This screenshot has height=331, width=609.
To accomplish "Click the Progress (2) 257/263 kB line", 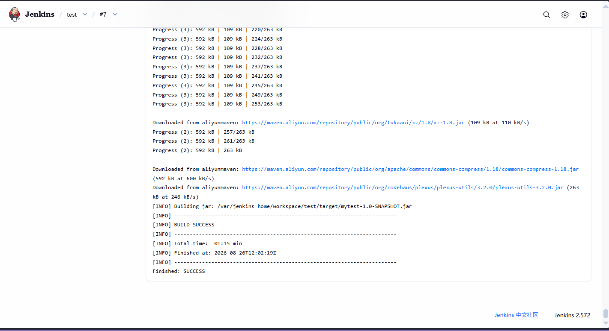I will (x=203, y=132).
